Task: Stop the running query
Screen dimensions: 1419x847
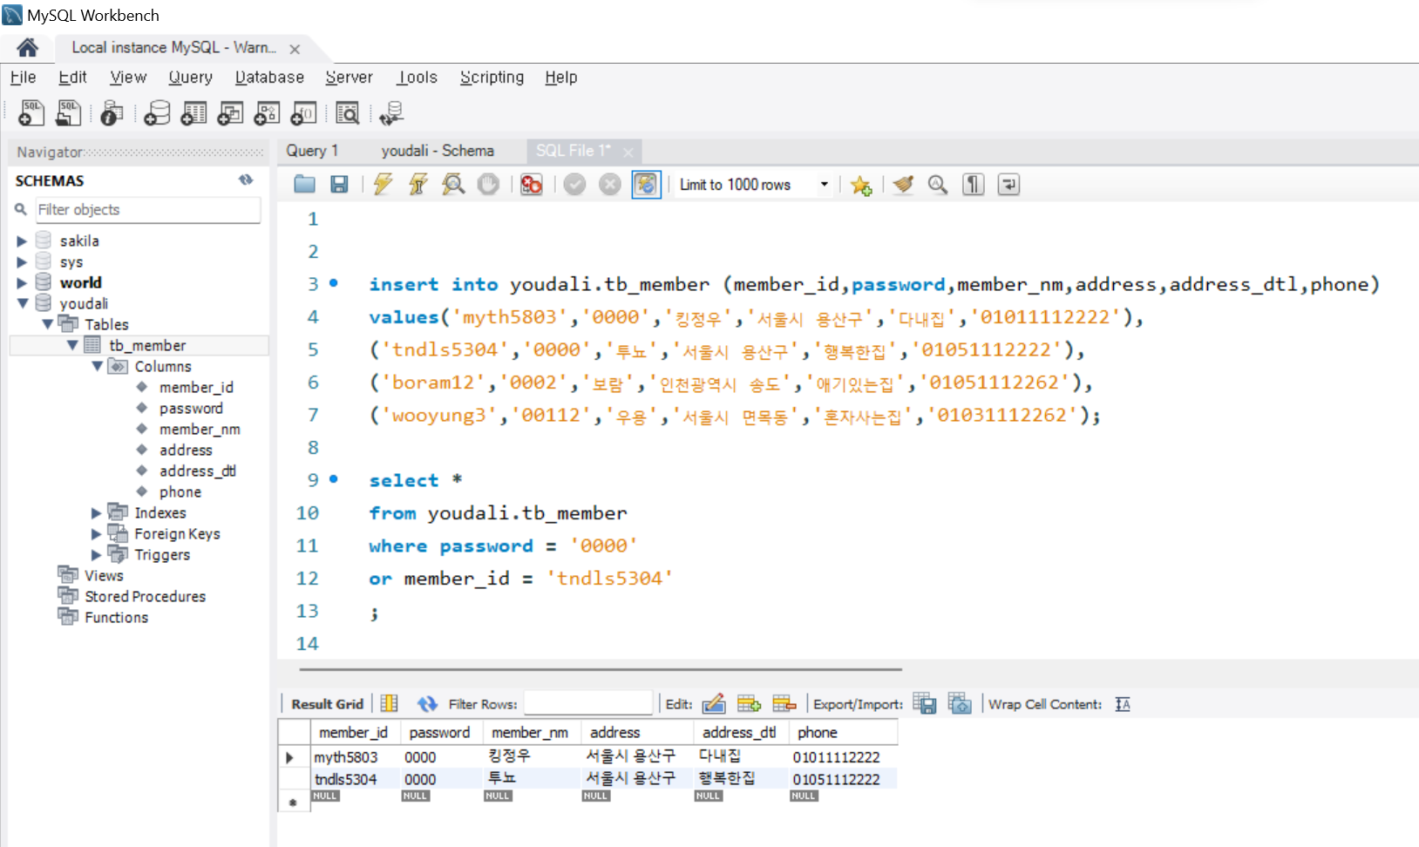Action: coord(488,184)
